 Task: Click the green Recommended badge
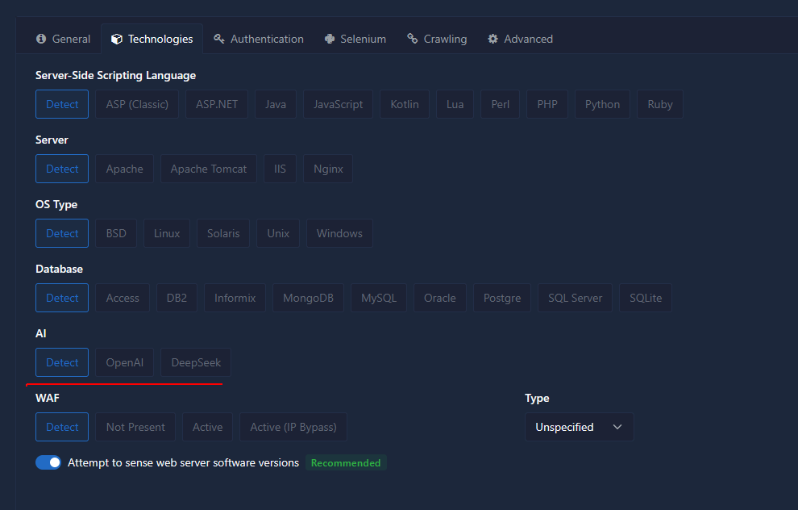coord(346,462)
